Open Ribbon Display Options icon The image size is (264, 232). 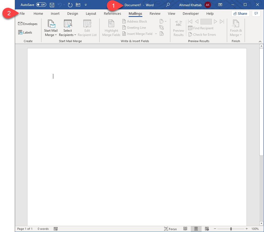pos(220,5)
